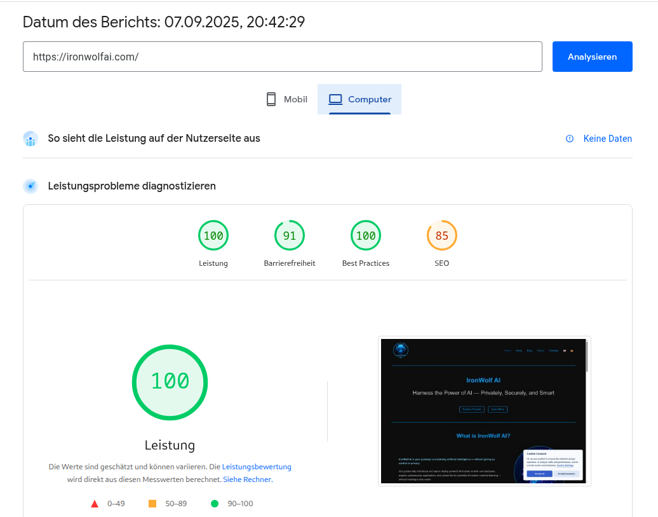The width and height of the screenshot is (658, 517).
Task: Click the red 0–49 legend marker
Action: tap(94, 503)
